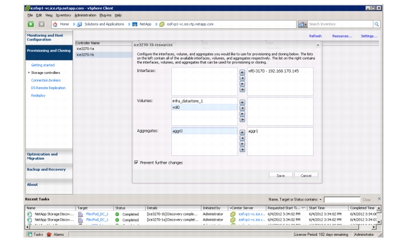The image size is (420, 245).
Task: Click the vCenter server icon in breadcrumb
Action: (x=162, y=24)
